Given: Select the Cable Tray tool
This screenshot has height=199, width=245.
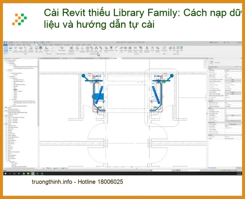Looking at the screenshot, I should coord(121,49).
